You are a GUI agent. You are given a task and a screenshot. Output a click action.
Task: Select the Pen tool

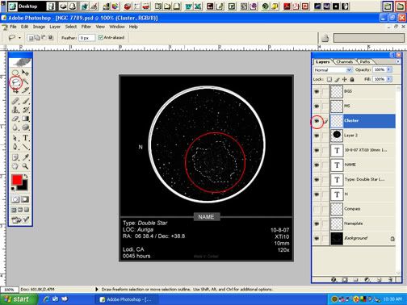click(x=15, y=147)
